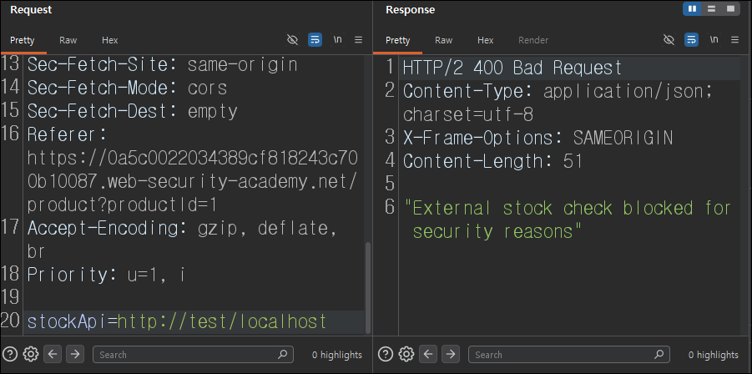Show non-printable \n characters in Response
This screenshot has height=374, width=752.
pyautogui.click(x=714, y=40)
